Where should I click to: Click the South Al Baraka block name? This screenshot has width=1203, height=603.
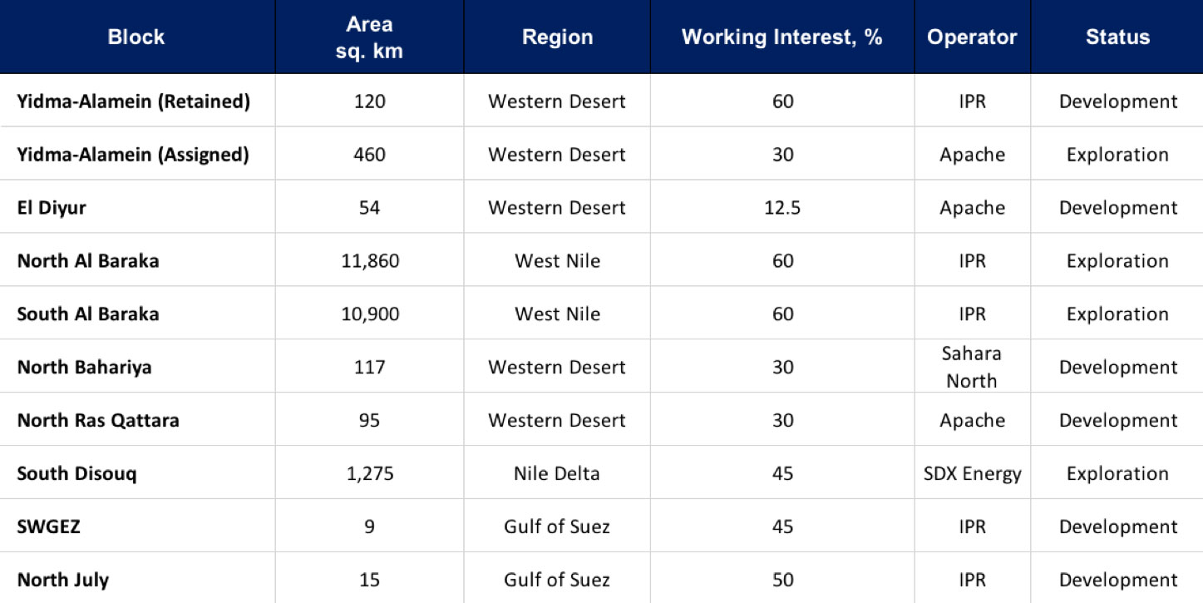pos(88,314)
